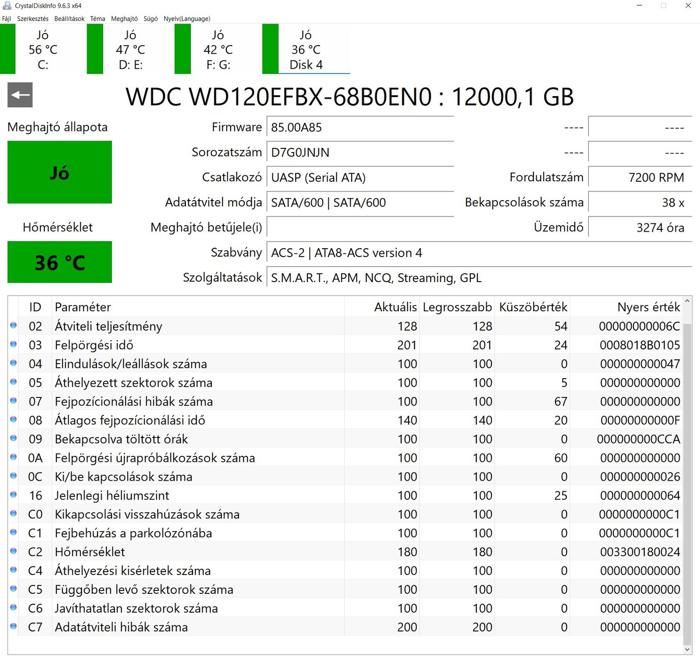Click status dot for Ki/be kapcsolások száma
The image size is (700, 664).
tap(13, 476)
